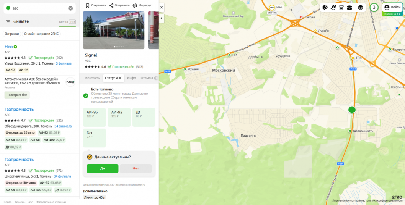Confirm the data with Да button
The height and width of the screenshot is (205, 405).
pyautogui.click(x=103, y=168)
